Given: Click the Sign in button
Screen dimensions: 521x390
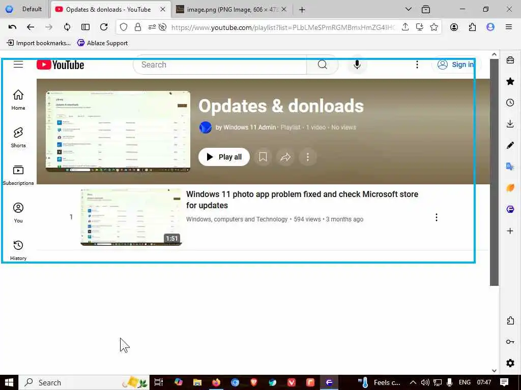Looking at the screenshot, I should (455, 64).
